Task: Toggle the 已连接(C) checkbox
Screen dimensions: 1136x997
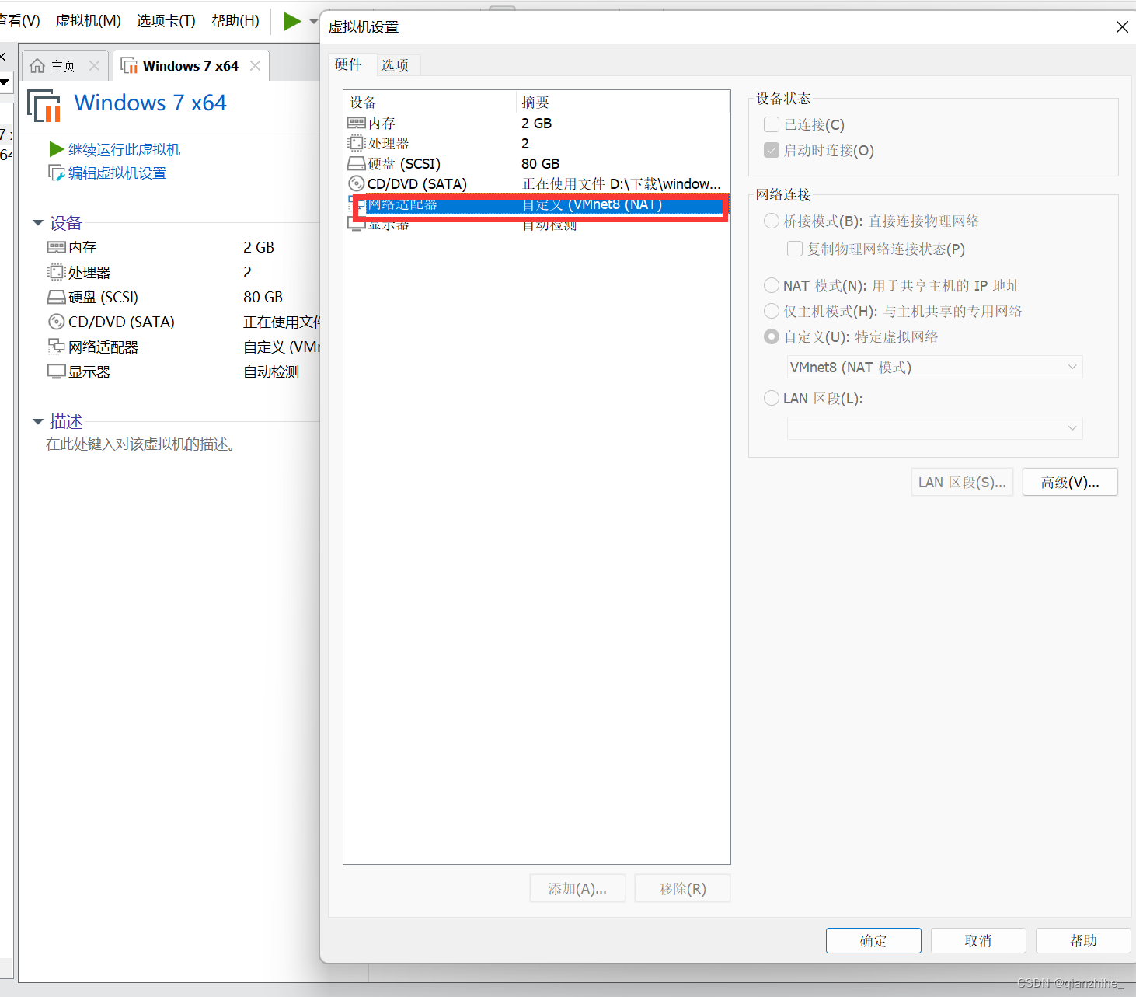Action: [x=772, y=124]
